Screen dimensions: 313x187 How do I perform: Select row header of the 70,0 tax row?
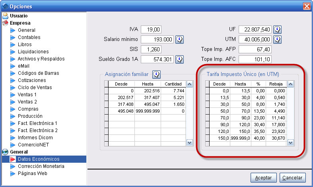(207, 118)
